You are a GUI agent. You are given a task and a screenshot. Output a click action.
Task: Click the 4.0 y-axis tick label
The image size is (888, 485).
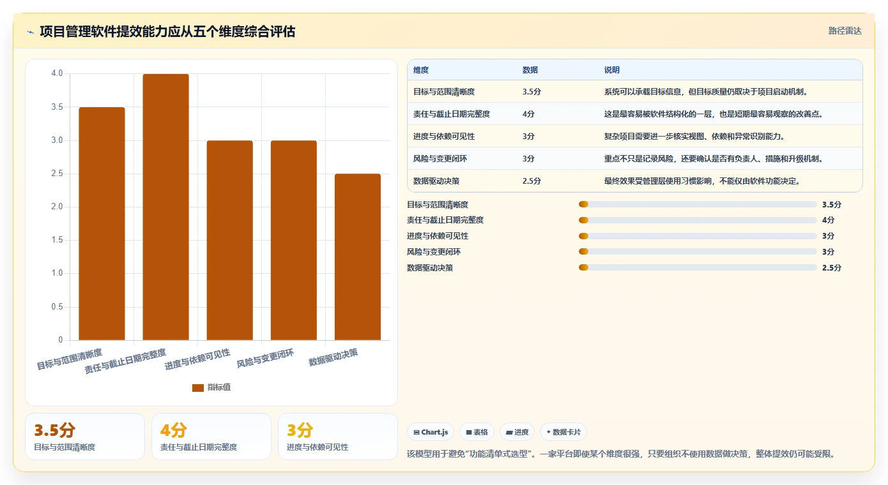pos(57,73)
